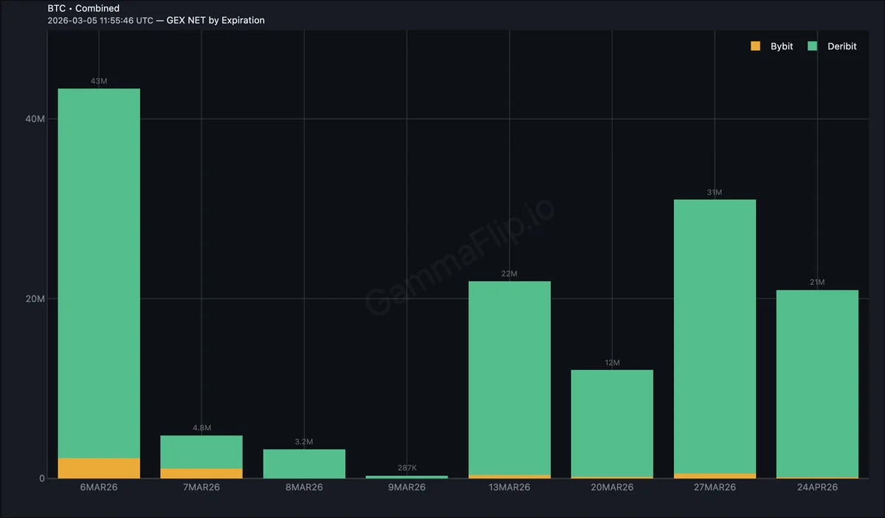Click the green Deribit legend color swatch
This screenshot has width=885, height=518.
click(813, 46)
